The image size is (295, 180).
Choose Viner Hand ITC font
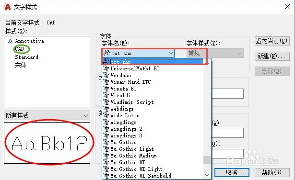130,82
